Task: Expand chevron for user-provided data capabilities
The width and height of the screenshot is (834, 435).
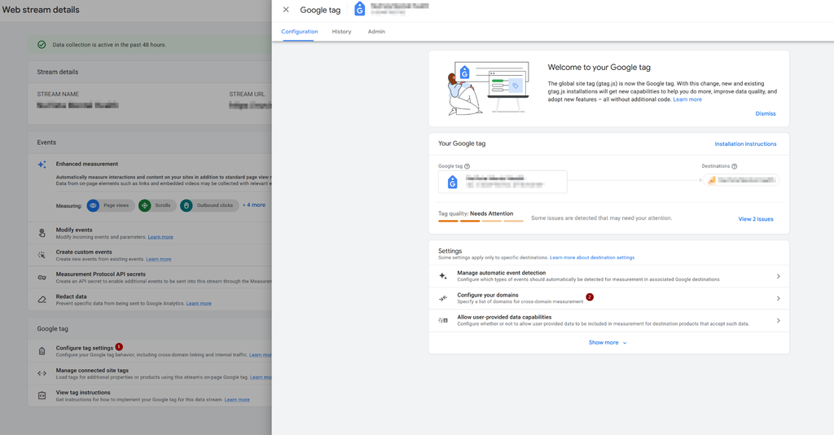Action: click(778, 321)
